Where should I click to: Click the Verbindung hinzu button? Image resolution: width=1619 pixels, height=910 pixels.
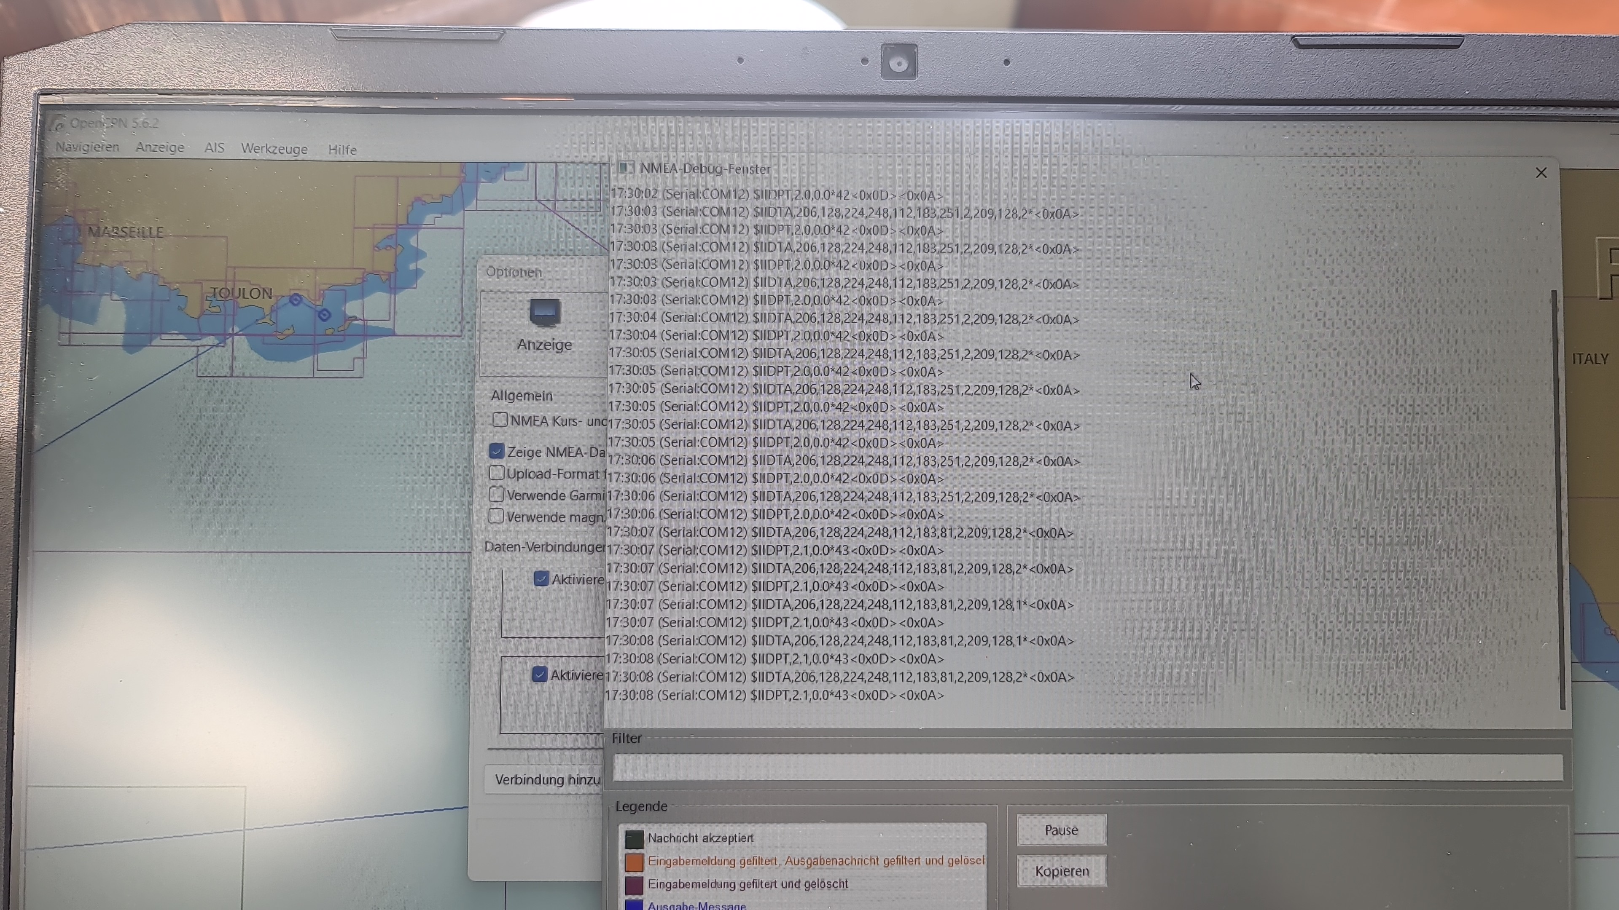pyautogui.click(x=544, y=779)
